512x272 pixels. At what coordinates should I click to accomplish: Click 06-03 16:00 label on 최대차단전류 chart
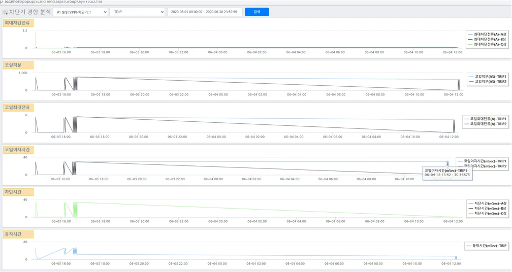(61, 52)
